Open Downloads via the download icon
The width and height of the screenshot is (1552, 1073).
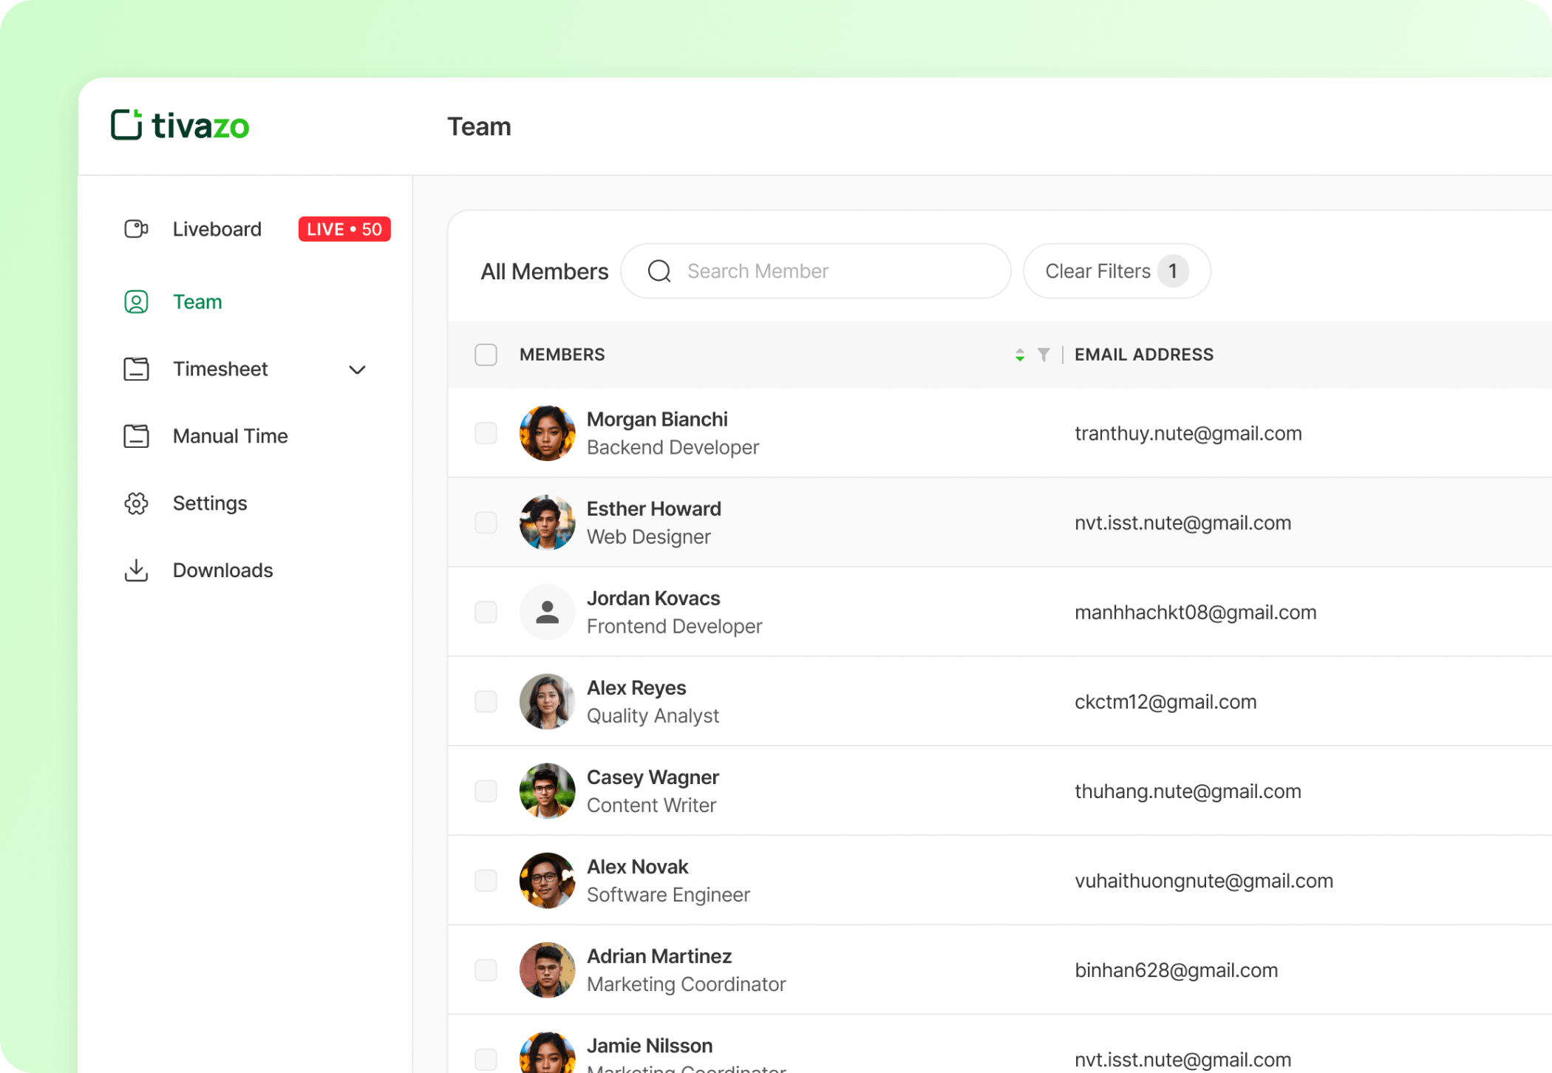(136, 570)
